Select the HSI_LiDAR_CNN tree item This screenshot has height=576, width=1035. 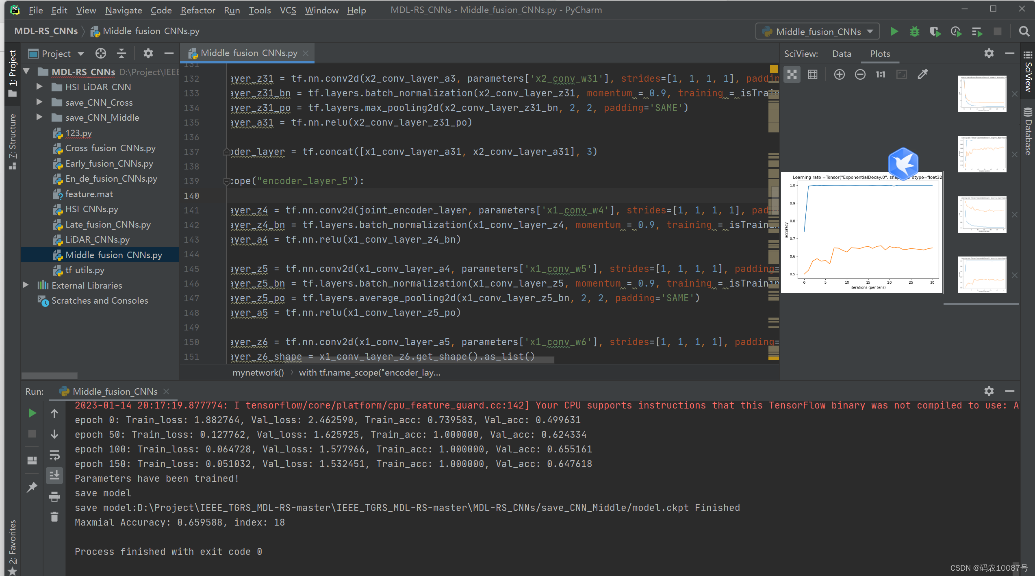tap(98, 87)
